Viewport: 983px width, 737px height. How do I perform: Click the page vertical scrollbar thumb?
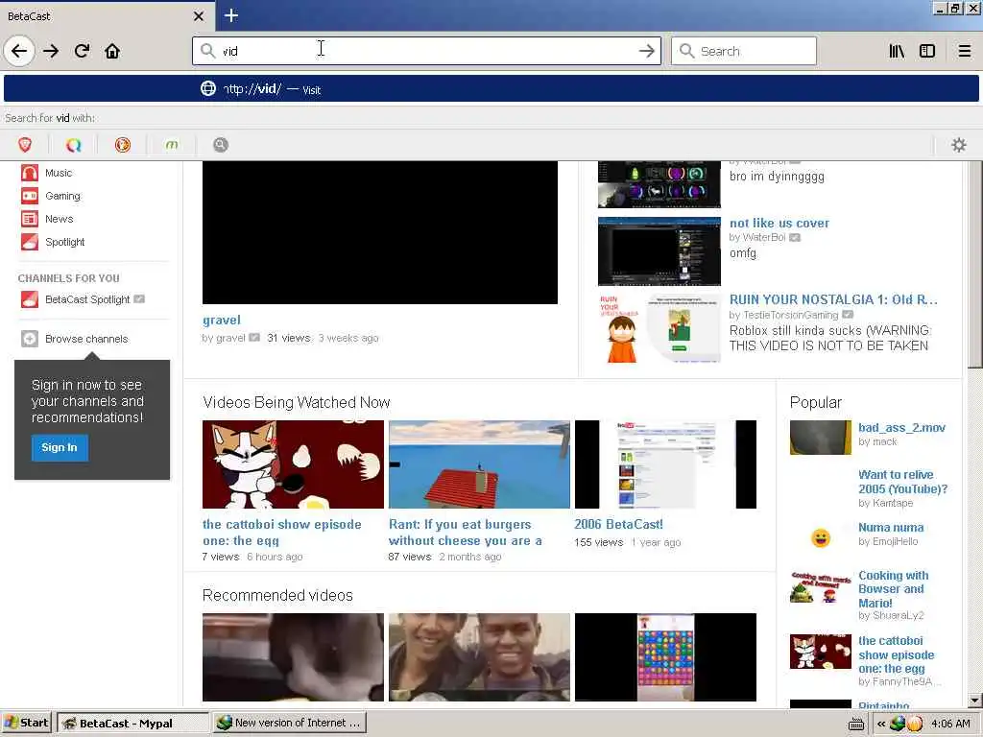click(x=975, y=265)
